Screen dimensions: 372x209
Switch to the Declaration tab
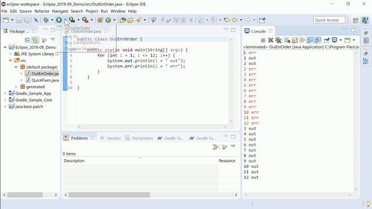click(x=139, y=138)
